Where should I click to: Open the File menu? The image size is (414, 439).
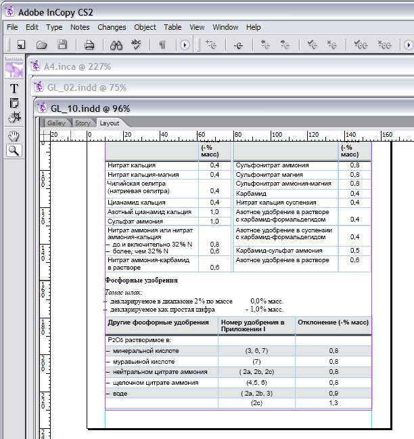12,27
